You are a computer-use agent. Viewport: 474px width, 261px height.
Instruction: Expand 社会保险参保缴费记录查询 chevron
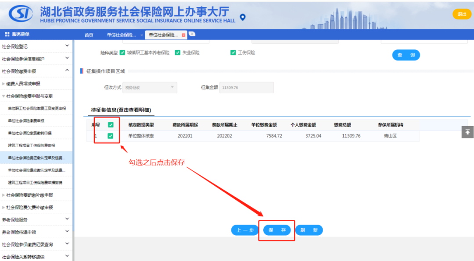[x=67, y=243]
